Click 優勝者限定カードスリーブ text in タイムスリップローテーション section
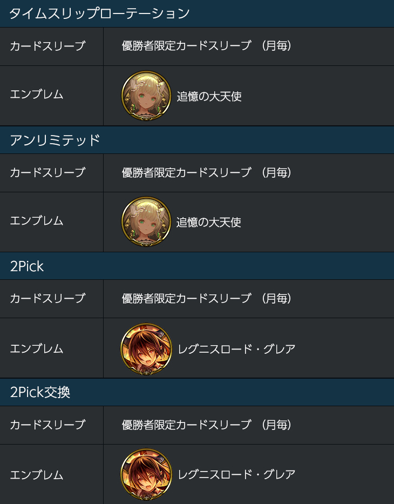This screenshot has width=394, height=504. (x=186, y=45)
